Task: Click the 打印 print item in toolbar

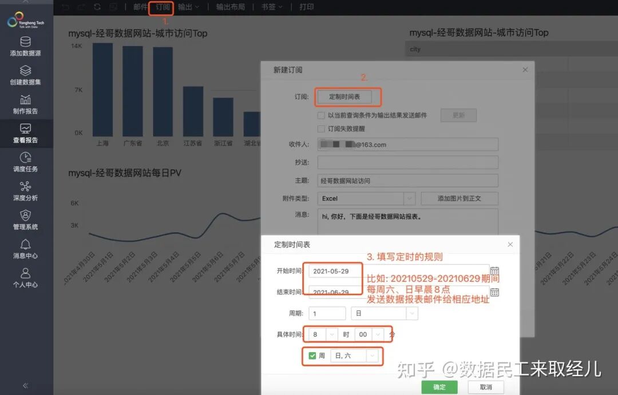Action: point(307,7)
